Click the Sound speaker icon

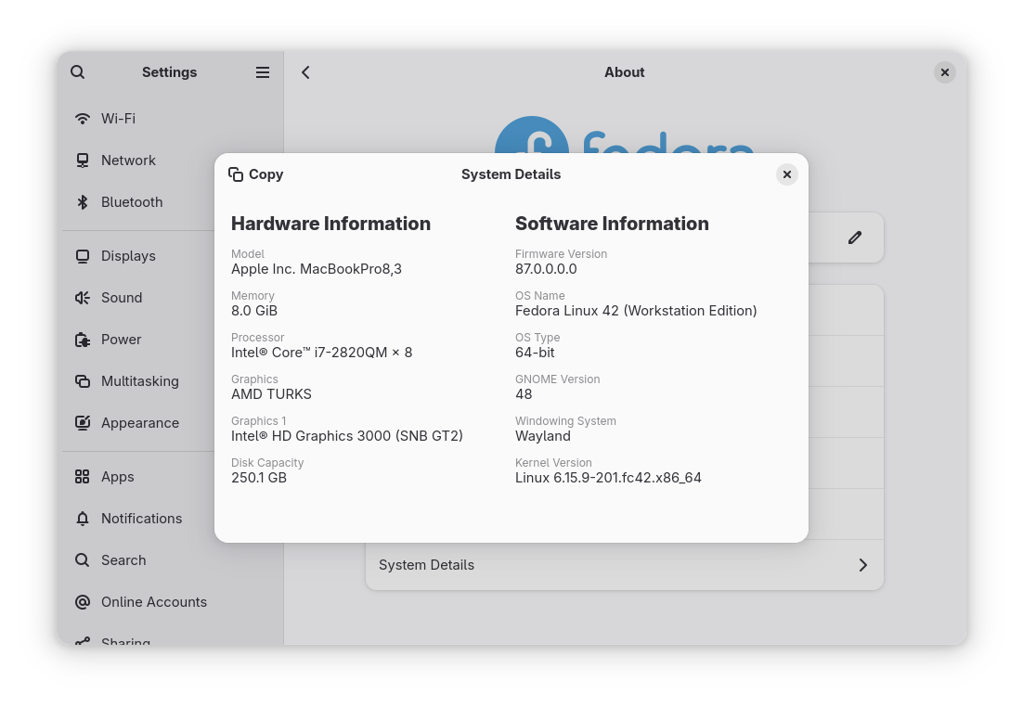pyautogui.click(x=83, y=298)
